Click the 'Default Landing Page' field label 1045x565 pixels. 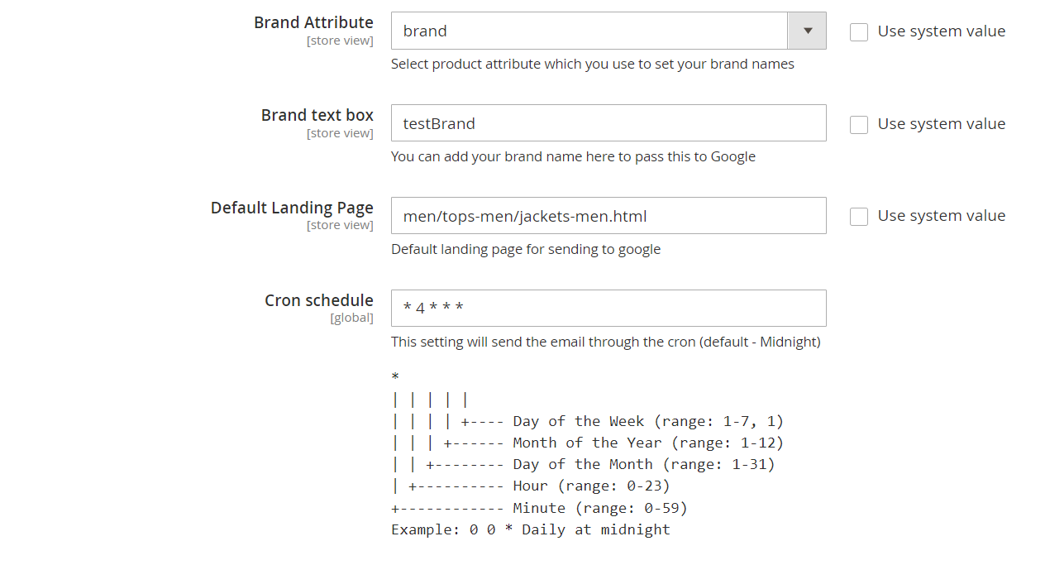point(292,208)
